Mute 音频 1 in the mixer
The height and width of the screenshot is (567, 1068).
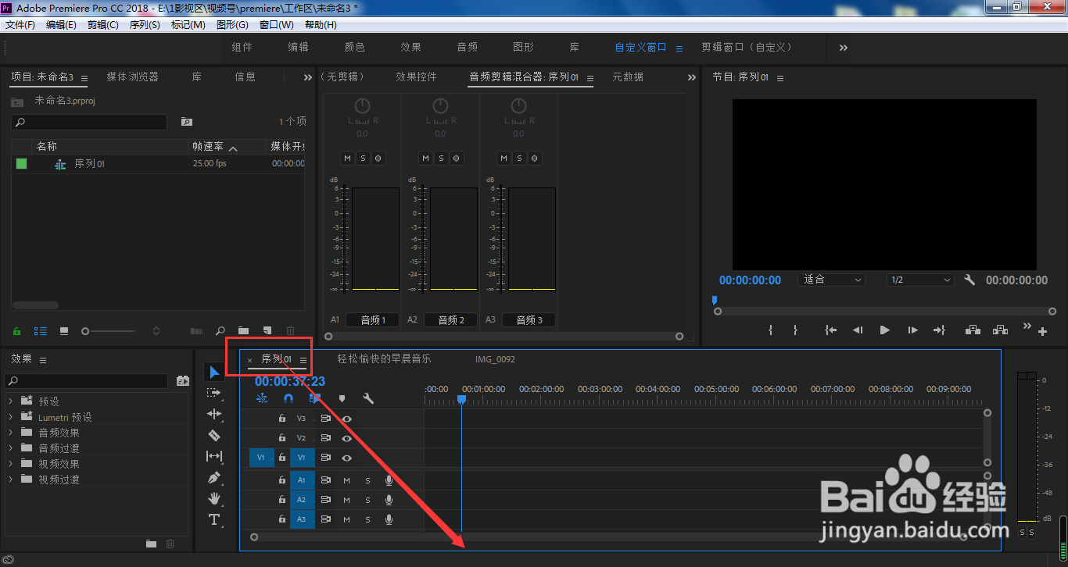click(x=347, y=158)
